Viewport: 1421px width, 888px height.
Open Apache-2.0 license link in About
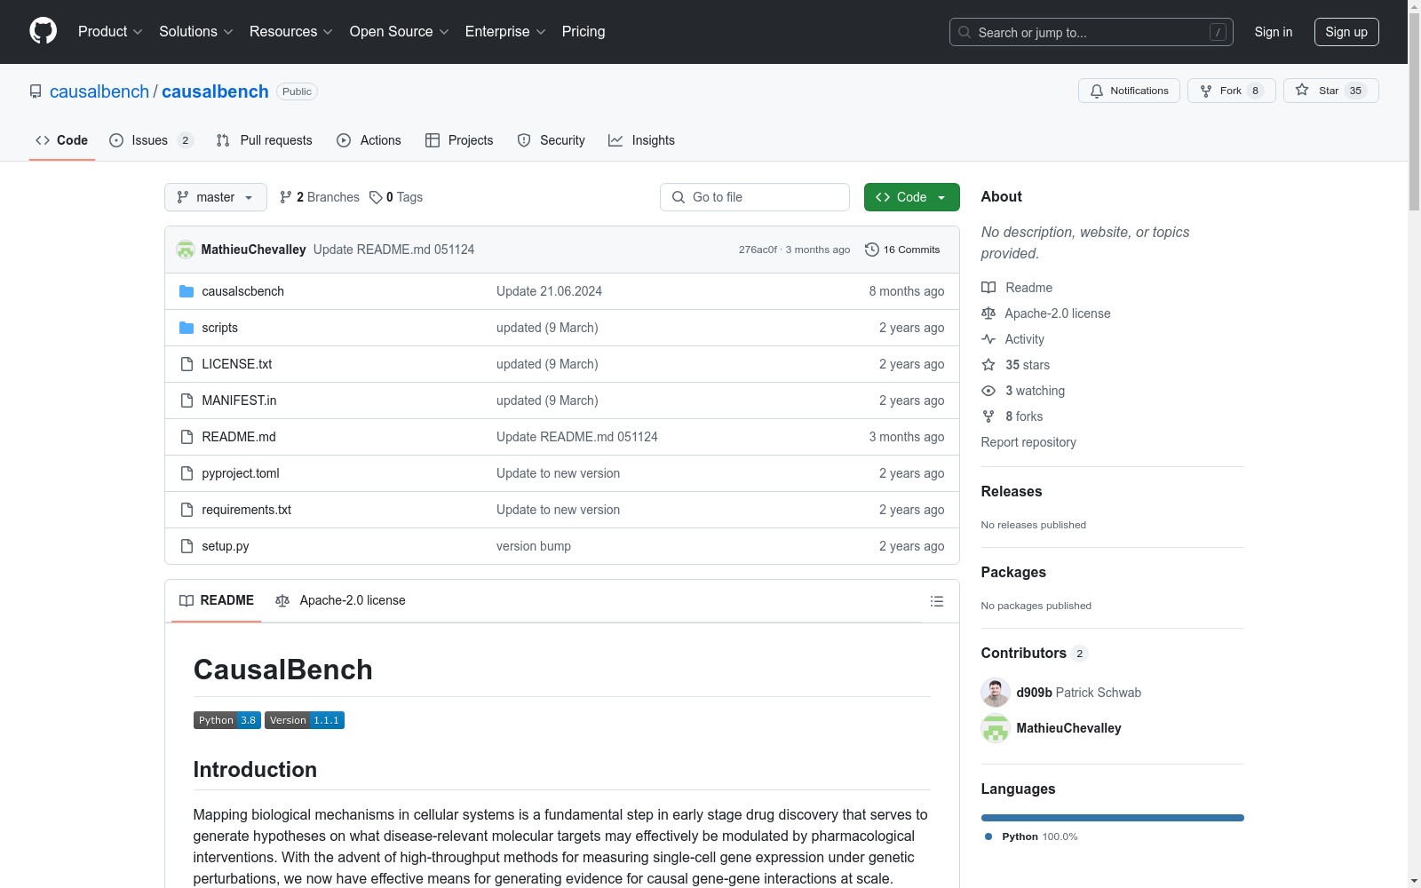[1046, 313]
